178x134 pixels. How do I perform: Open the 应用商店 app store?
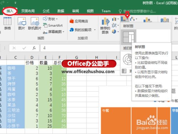pyautogui.click(x=79, y=21)
